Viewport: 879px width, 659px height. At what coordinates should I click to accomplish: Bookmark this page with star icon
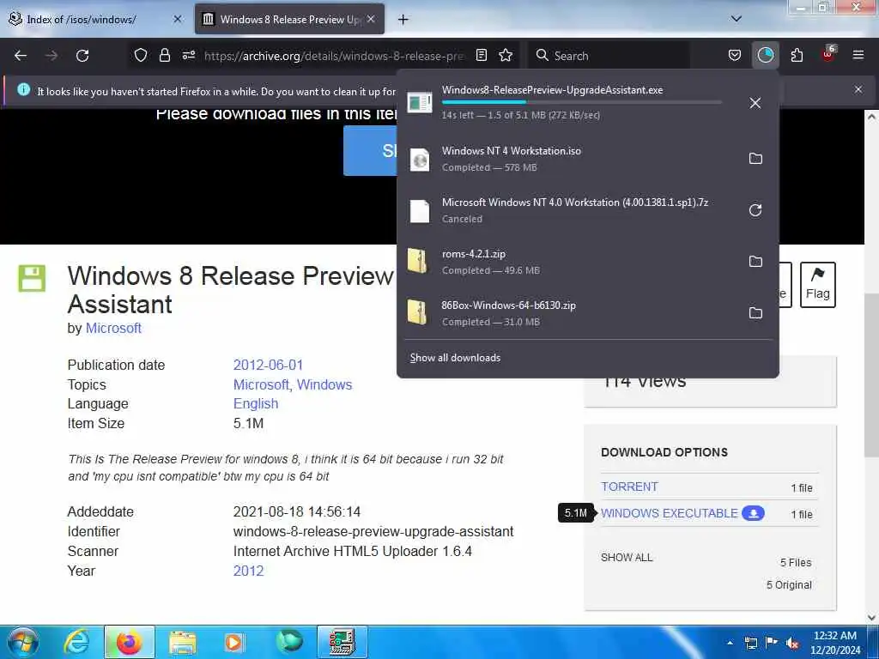pyautogui.click(x=506, y=56)
